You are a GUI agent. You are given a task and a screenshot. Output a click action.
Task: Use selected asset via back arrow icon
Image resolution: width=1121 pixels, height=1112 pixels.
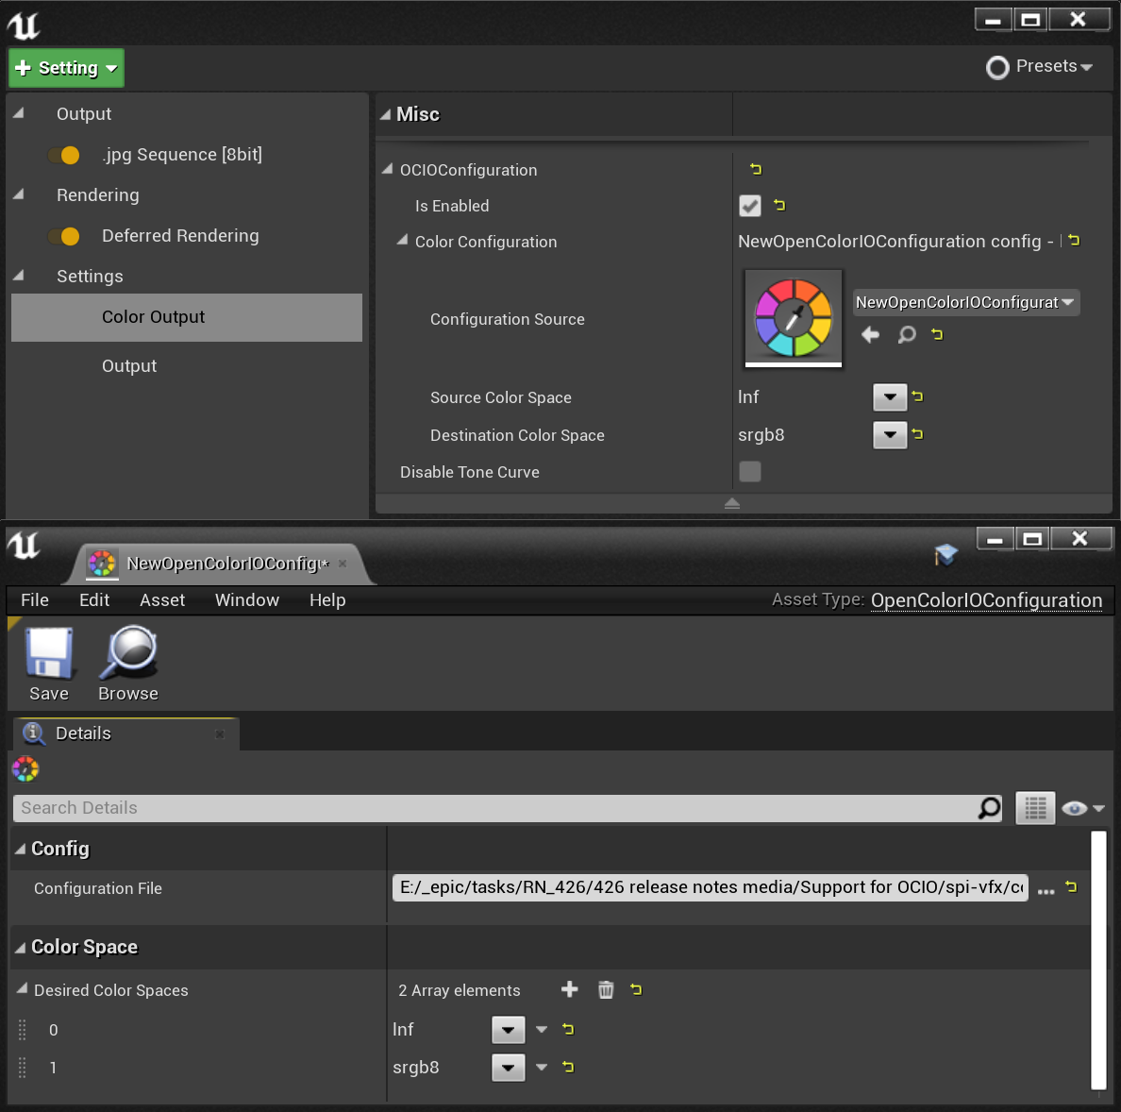[870, 335]
